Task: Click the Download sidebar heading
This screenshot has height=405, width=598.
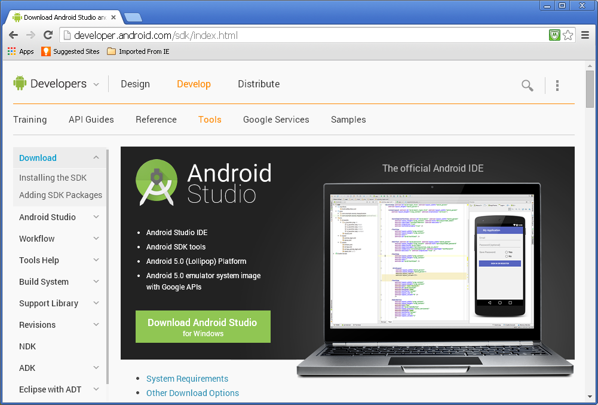Action: (x=38, y=158)
